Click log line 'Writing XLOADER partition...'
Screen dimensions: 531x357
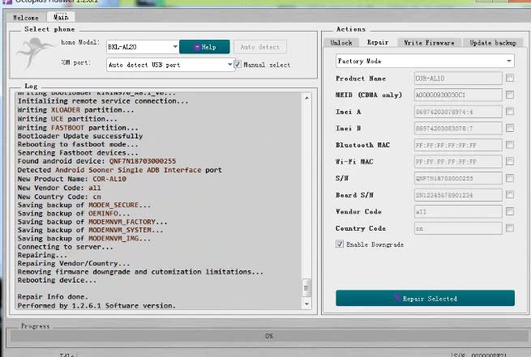(x=76, y=110)
